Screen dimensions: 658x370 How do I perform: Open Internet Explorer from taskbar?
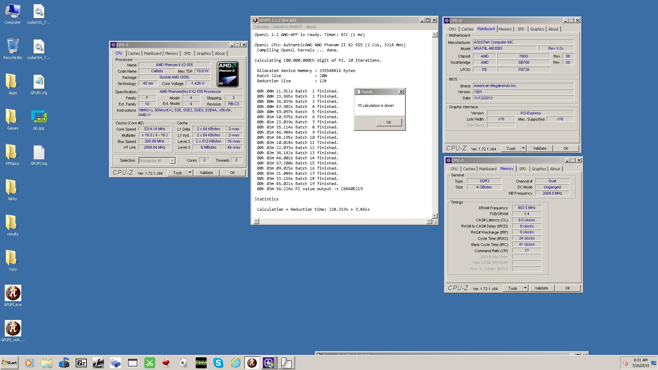coord(235,363)
